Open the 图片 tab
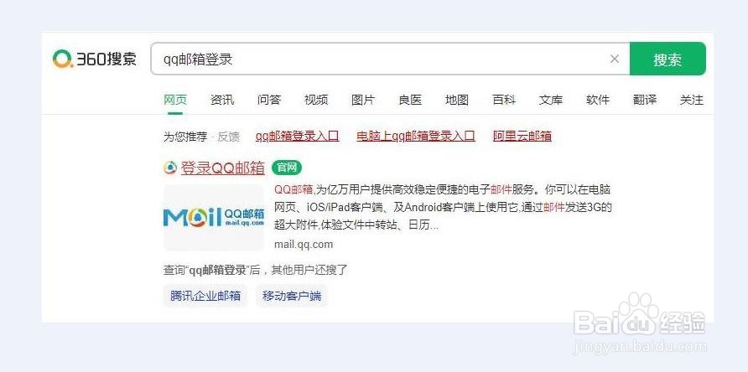 (x=363, y=101)
